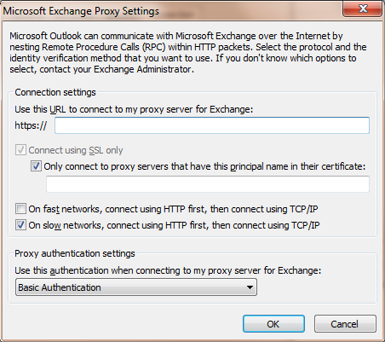Select the 'Use this URL to connect' label
Viewport: 385px width, 342px height.
pyautogui.click(x=134, y=109)
